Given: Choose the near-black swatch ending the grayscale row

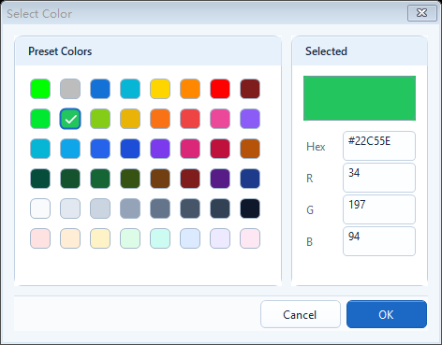Looking at the screenshot, I should [250, 208].
